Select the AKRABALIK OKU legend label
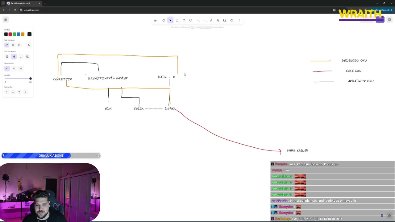The width and height of the screenshot is (395, 222). [x=361, y=81]
